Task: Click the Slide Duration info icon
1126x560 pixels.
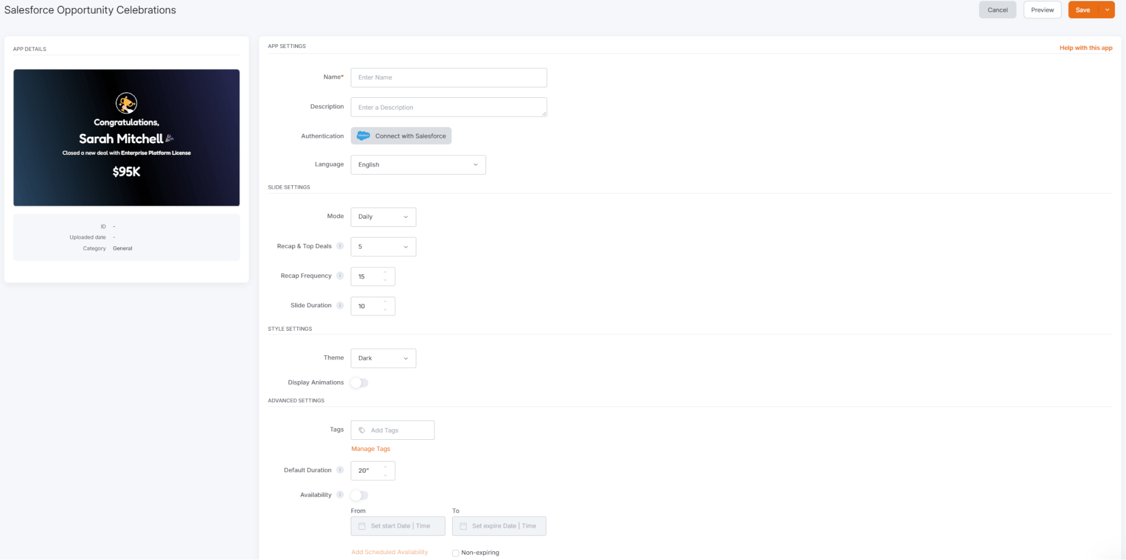Action: (340, 306)
